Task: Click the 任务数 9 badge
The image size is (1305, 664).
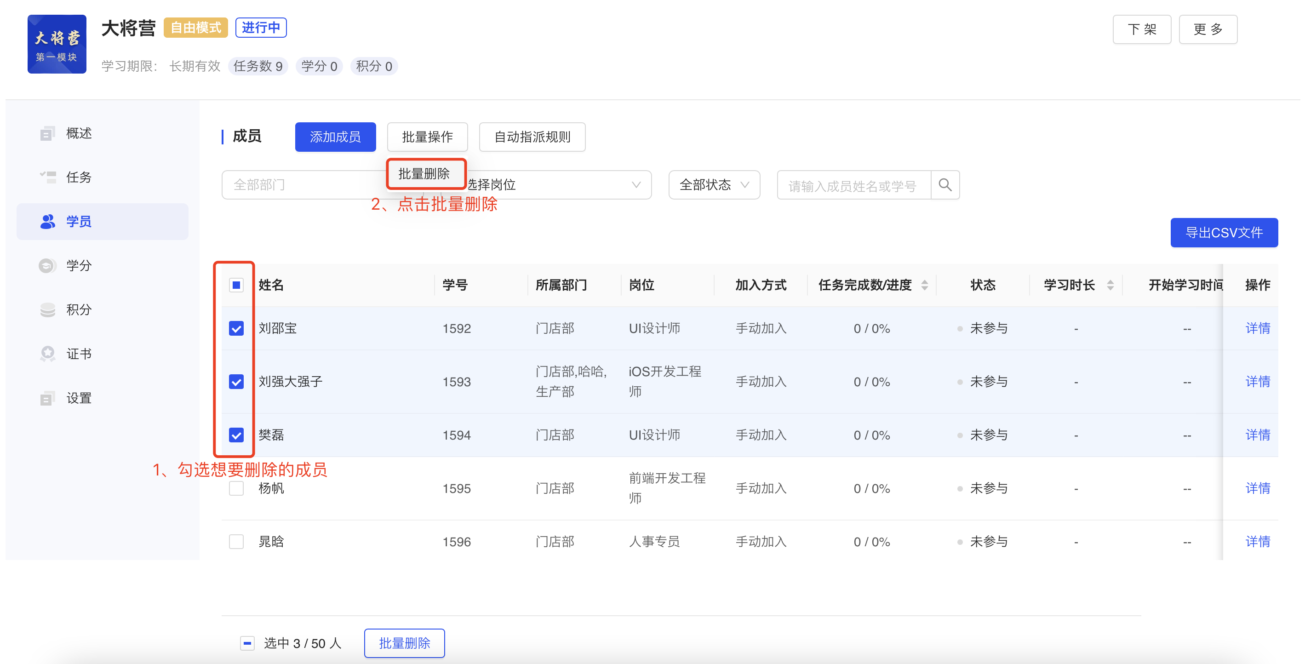Action: [x=258, y=66]
